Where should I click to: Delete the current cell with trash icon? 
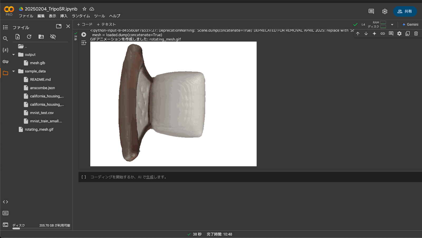[x=416, y=33]
